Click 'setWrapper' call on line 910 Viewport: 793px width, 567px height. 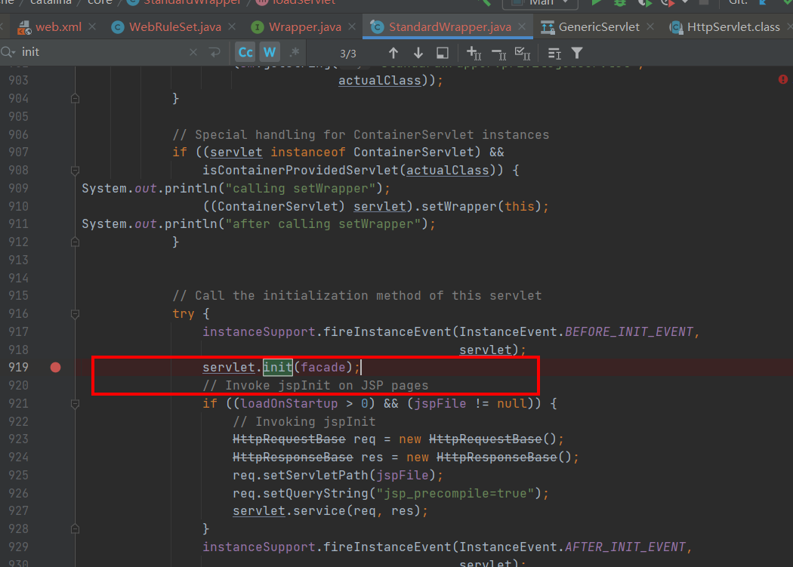tap(459, 206)
